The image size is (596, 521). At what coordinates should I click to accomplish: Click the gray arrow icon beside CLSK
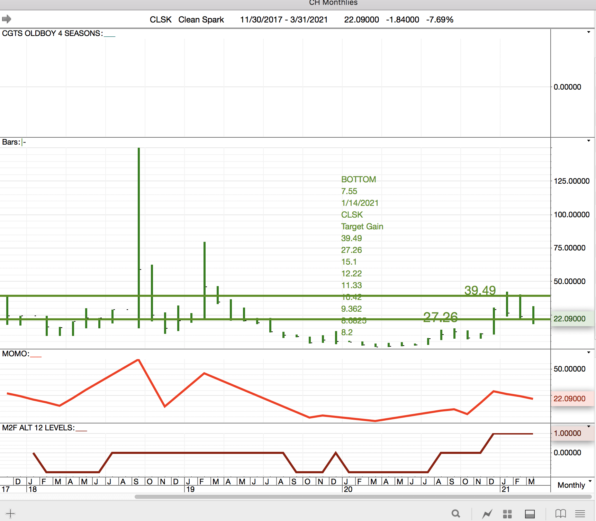click(7, 19)
